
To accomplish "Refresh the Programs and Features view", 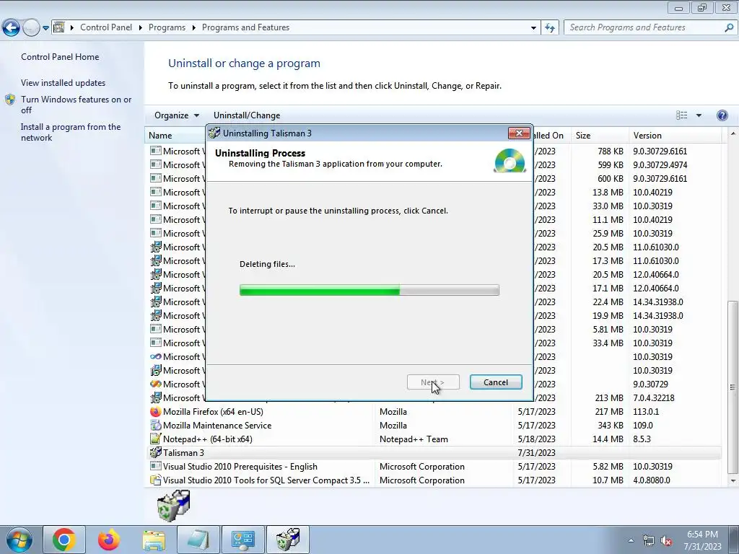I will coord(550,28).
